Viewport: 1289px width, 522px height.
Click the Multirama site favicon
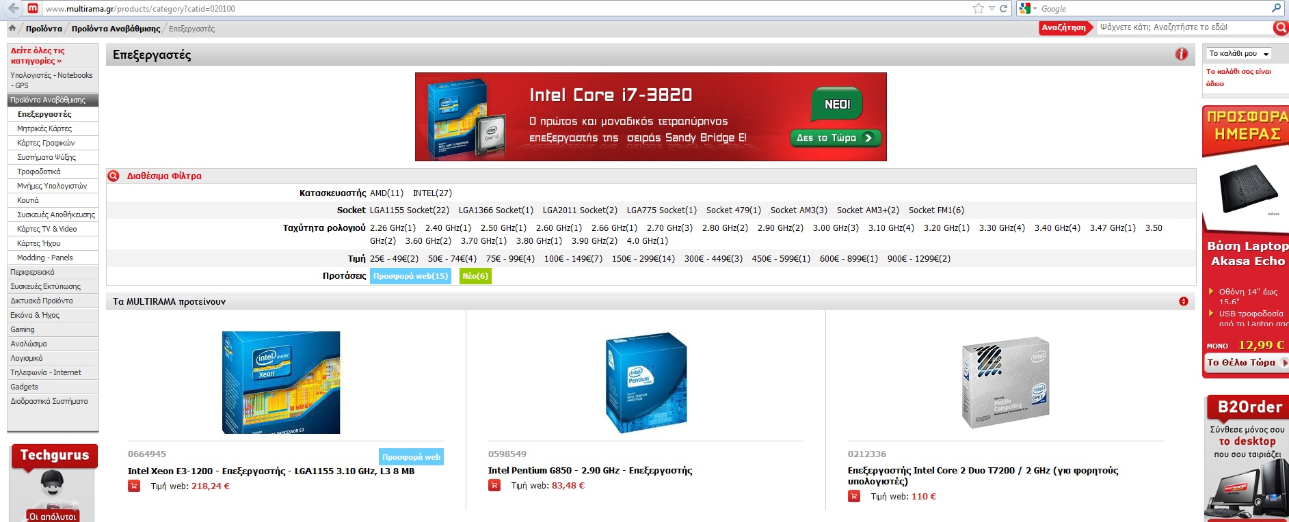pyautogui.click(x=32, y=8)
